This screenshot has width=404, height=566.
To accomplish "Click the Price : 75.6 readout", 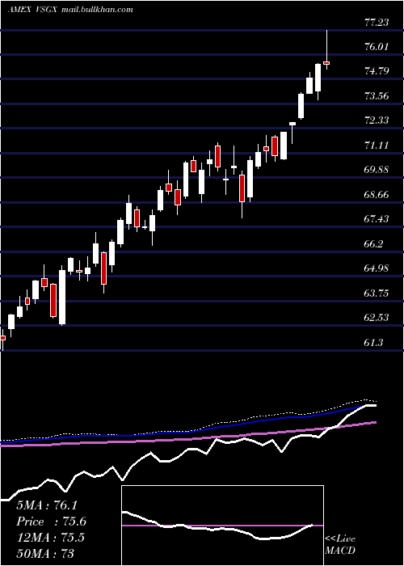I will point(51,522).
